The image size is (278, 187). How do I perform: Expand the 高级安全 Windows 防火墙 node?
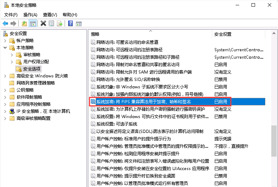(x=5, y=76)
